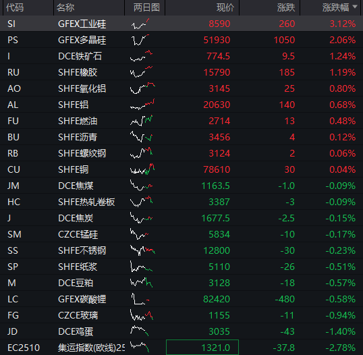Viewport: 363px width, 355px height.
Task: Select the DCE焦炭 name cell
Action: point(76,219)
